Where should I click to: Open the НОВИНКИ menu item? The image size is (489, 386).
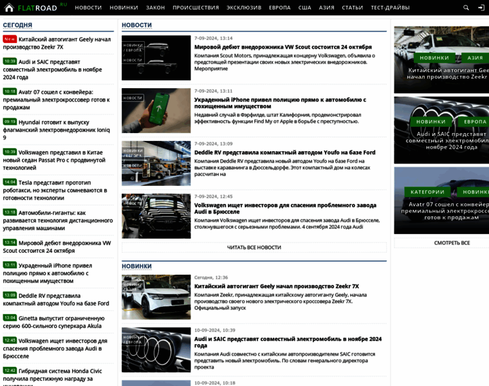(x=124, y=8)
